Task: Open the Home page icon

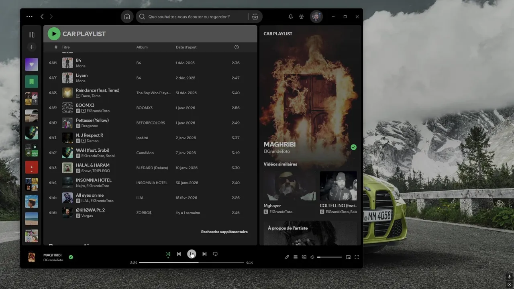Action: pyautogui.click(x=127, y=16)
